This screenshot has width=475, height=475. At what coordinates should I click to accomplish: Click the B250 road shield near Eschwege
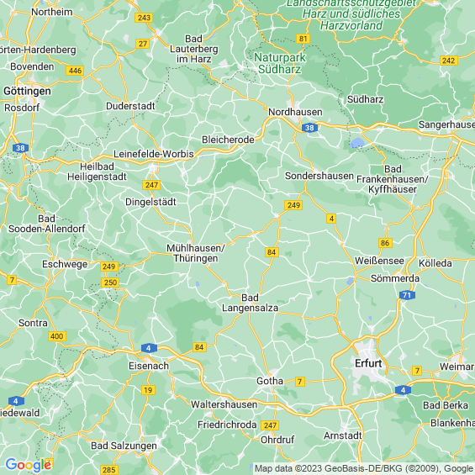[x=110, y=282]
